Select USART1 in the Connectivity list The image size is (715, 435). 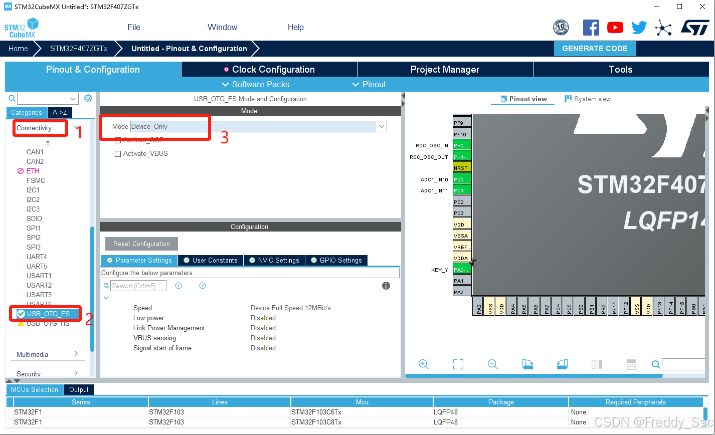click(x=39, y=276)
